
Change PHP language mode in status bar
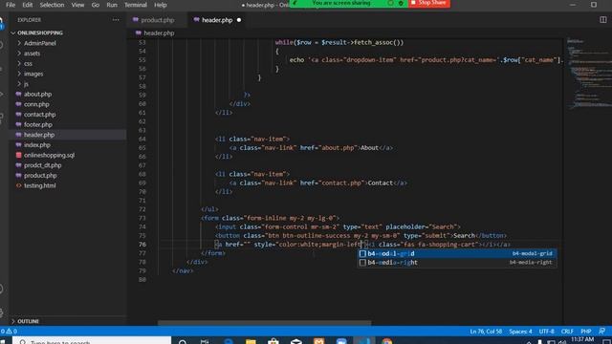(586, 332)
